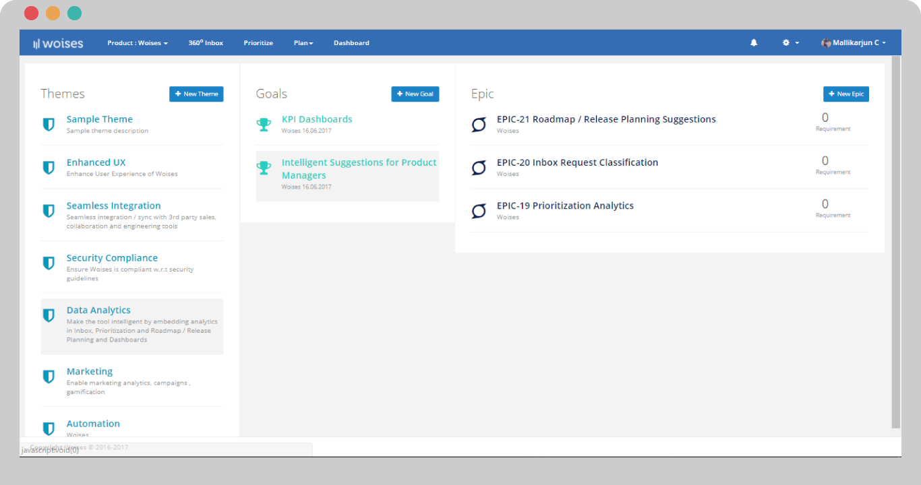Open the Mallikarjun C user menu

pyautogui.click(x=853, y=42)
